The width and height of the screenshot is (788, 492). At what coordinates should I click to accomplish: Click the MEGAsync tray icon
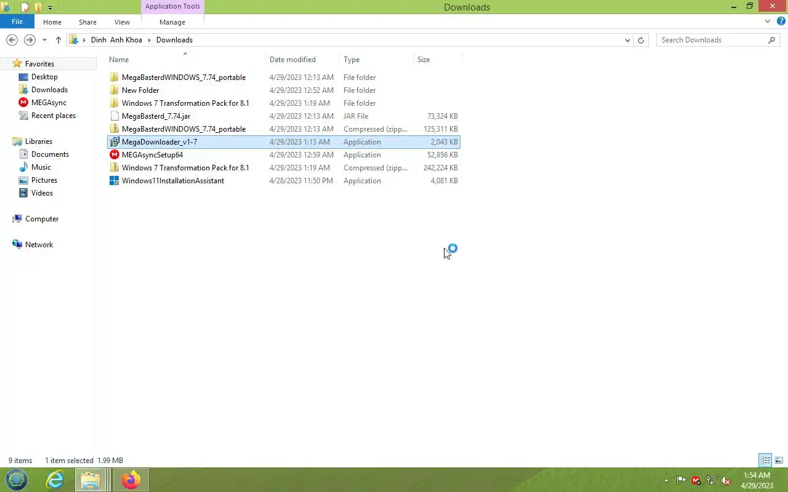tap(696, 480)
